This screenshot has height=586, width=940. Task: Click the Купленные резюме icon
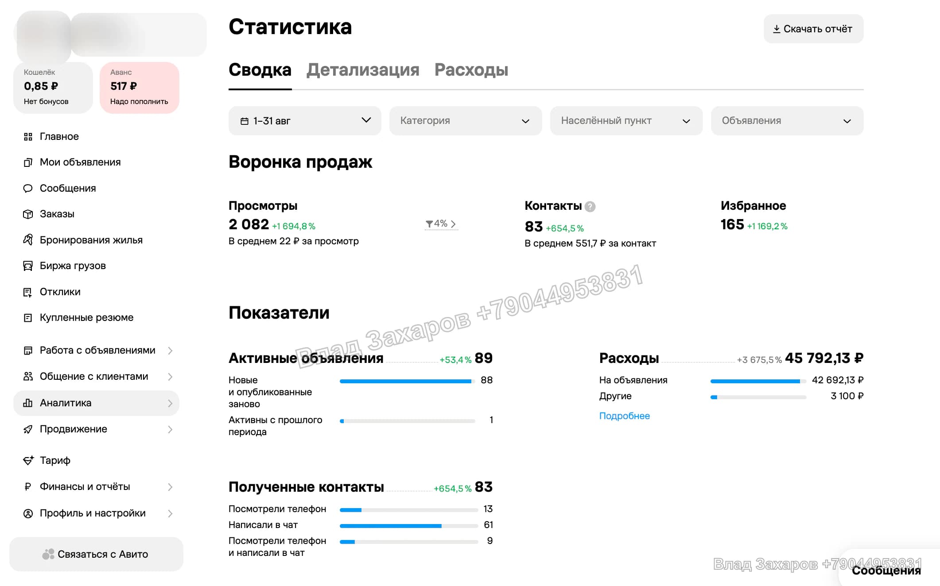click(x=28, y=318)
